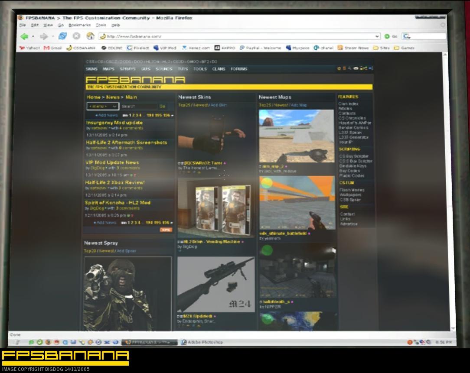The image size is (470, 373).
Task: Click the FPSBANANA Firefox taskbar button
Action: click(149, 342)
